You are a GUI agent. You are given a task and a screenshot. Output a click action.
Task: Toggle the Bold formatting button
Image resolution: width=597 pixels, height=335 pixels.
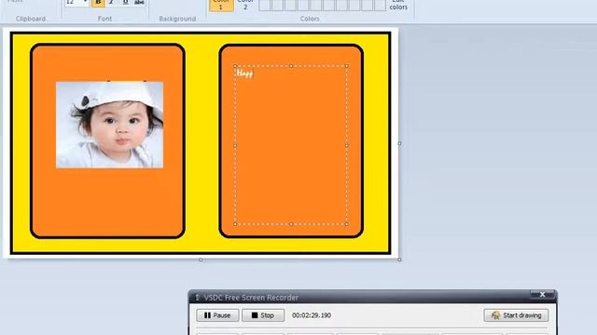(98, 3)
